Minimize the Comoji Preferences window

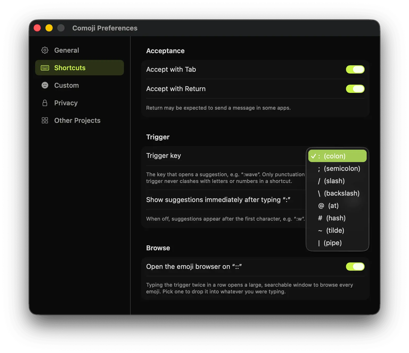[49, 28]
